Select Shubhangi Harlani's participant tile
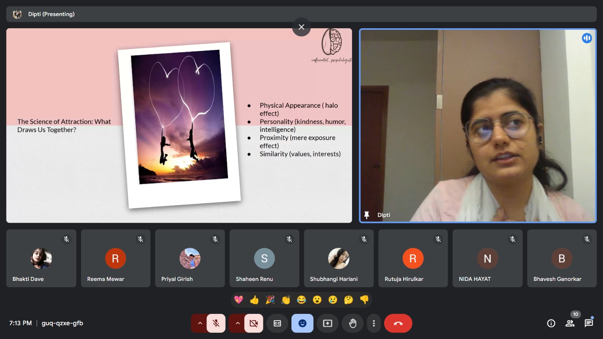Viewport: 603px width, 339px height. tap(338, 258)
